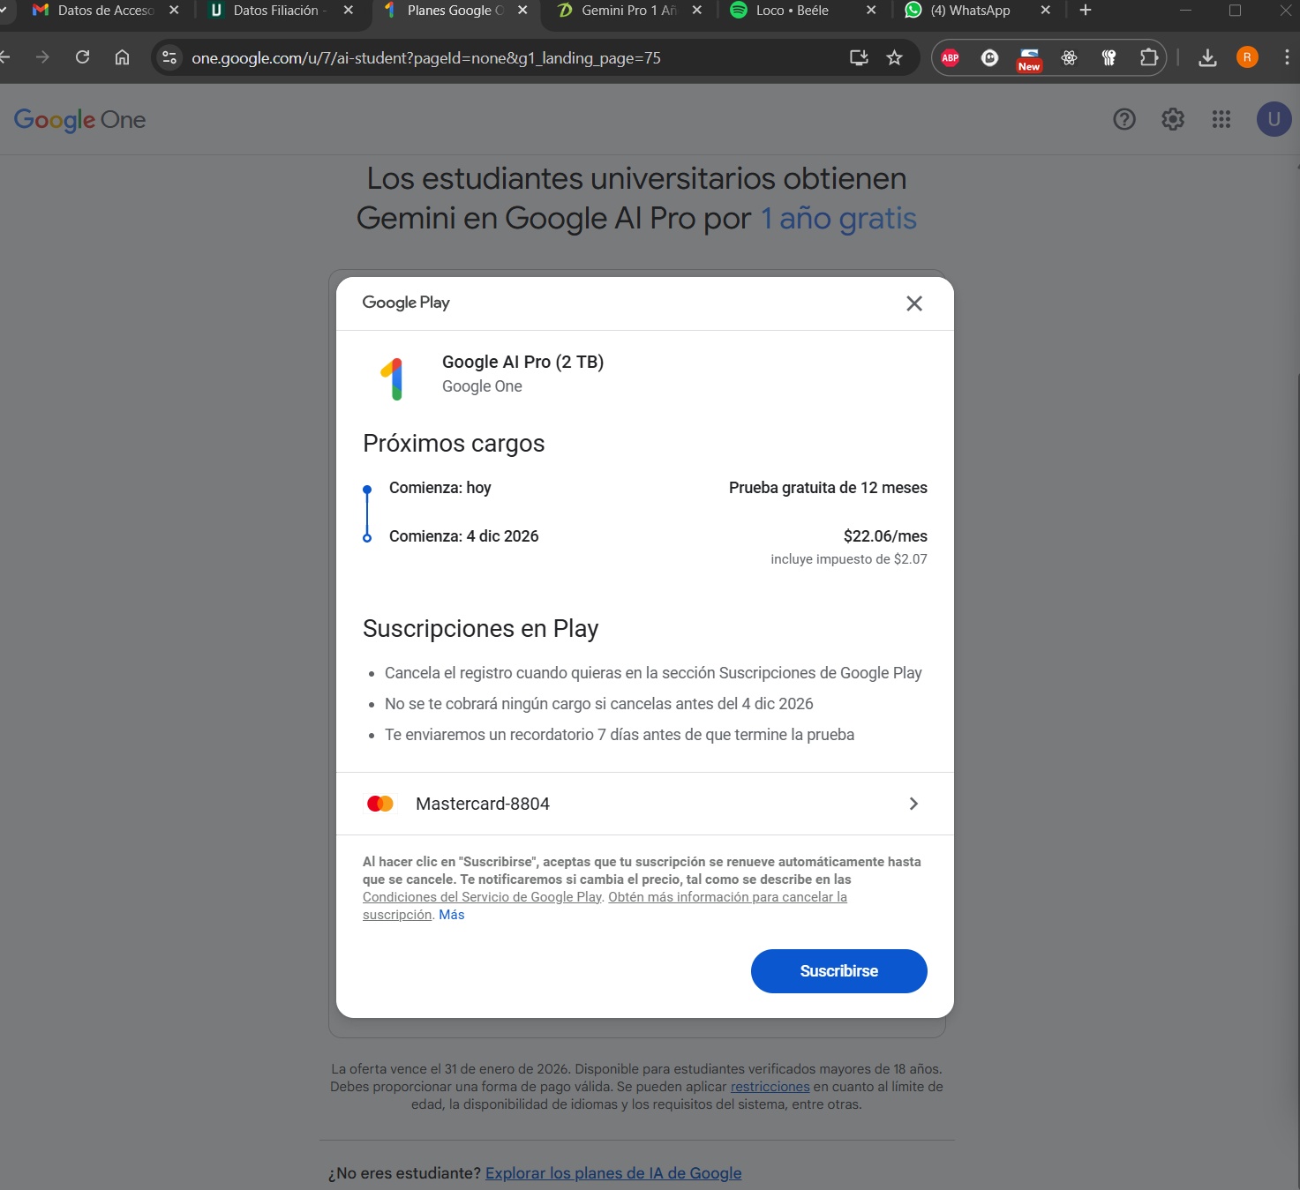Image resolution: width=1300 pixels, height=1190 pixels.
Task: Close the Google Play dialog
Action: click(914, 303)
